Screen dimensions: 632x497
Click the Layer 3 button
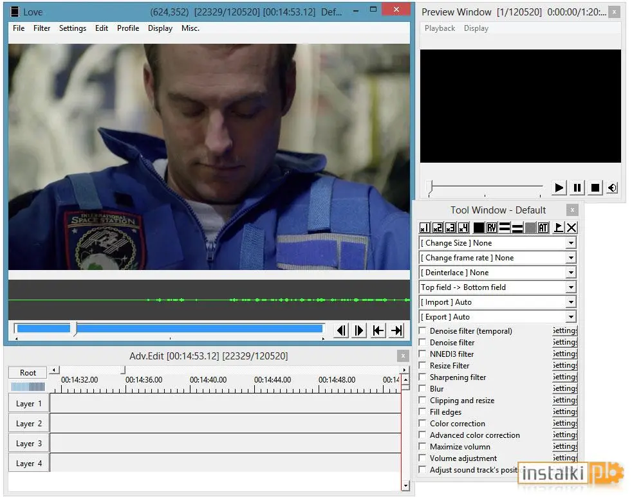click(x=28, y=444)
